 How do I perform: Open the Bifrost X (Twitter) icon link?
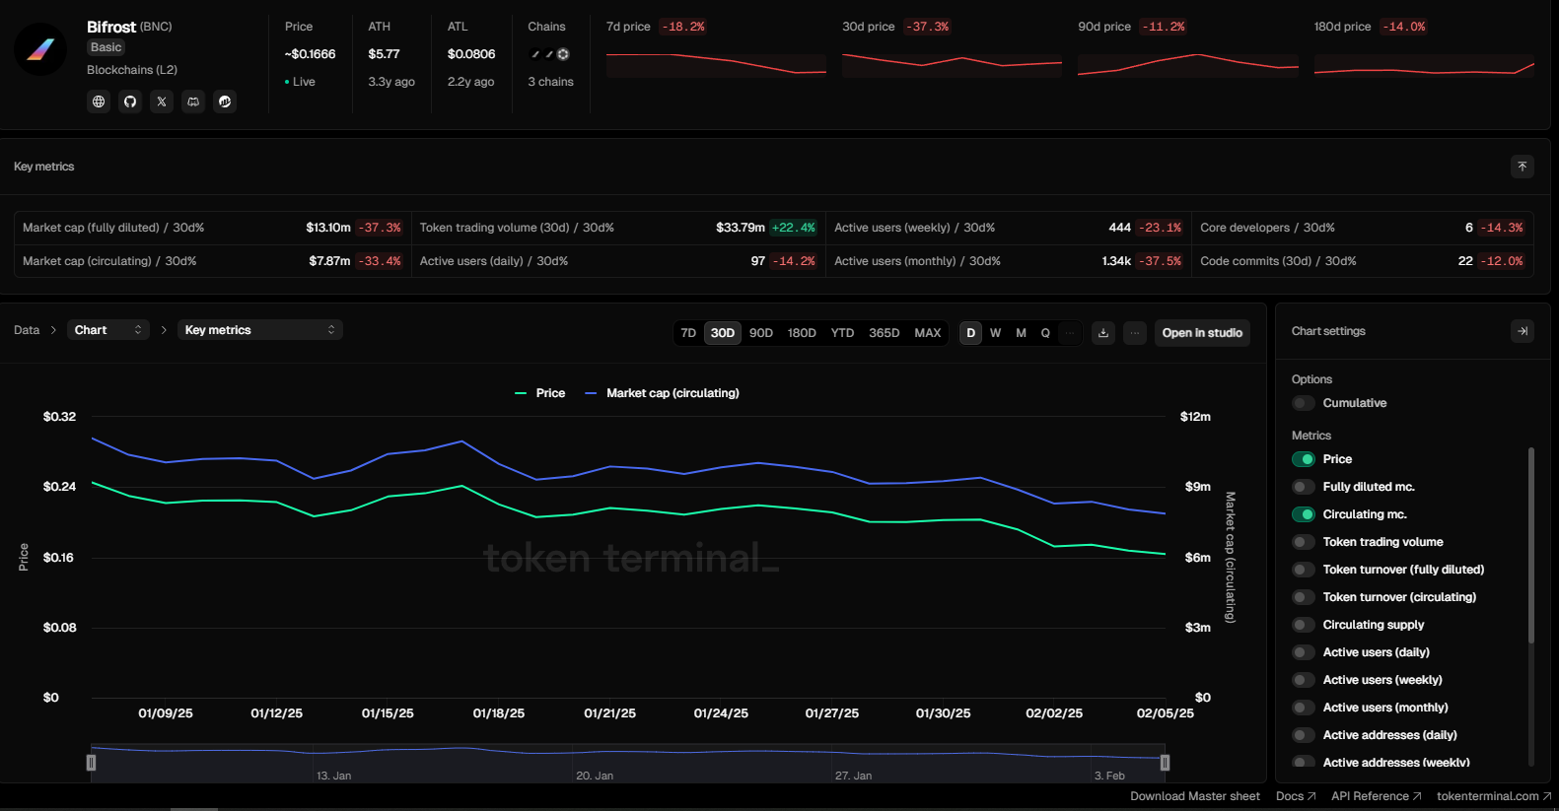(162, 101)
